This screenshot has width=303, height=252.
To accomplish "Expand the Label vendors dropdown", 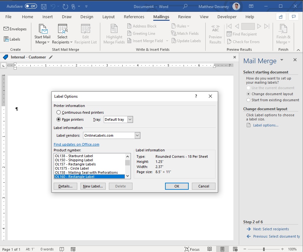I will (137, 135).
